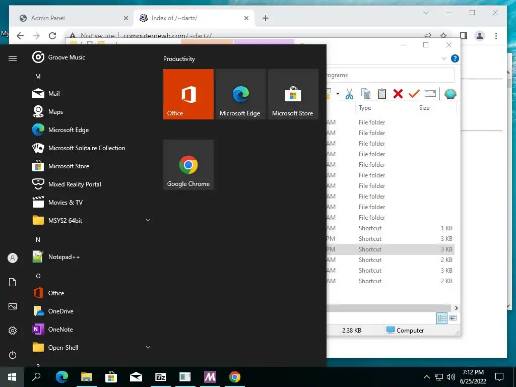Sort by the Type column header
516x387 pixels.
click(x=385, y=108)
